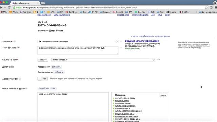The height and width of the screenshot is (122, 217).
Task: Switch to the Дать объявление browser tab
Action: coord(25,3)
